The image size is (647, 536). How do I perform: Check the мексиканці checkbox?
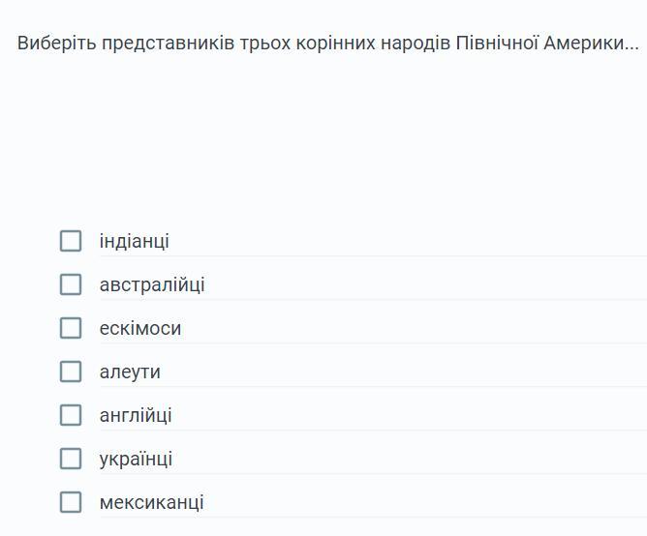(x=71, y=502)
